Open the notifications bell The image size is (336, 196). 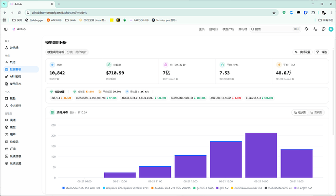306,29
